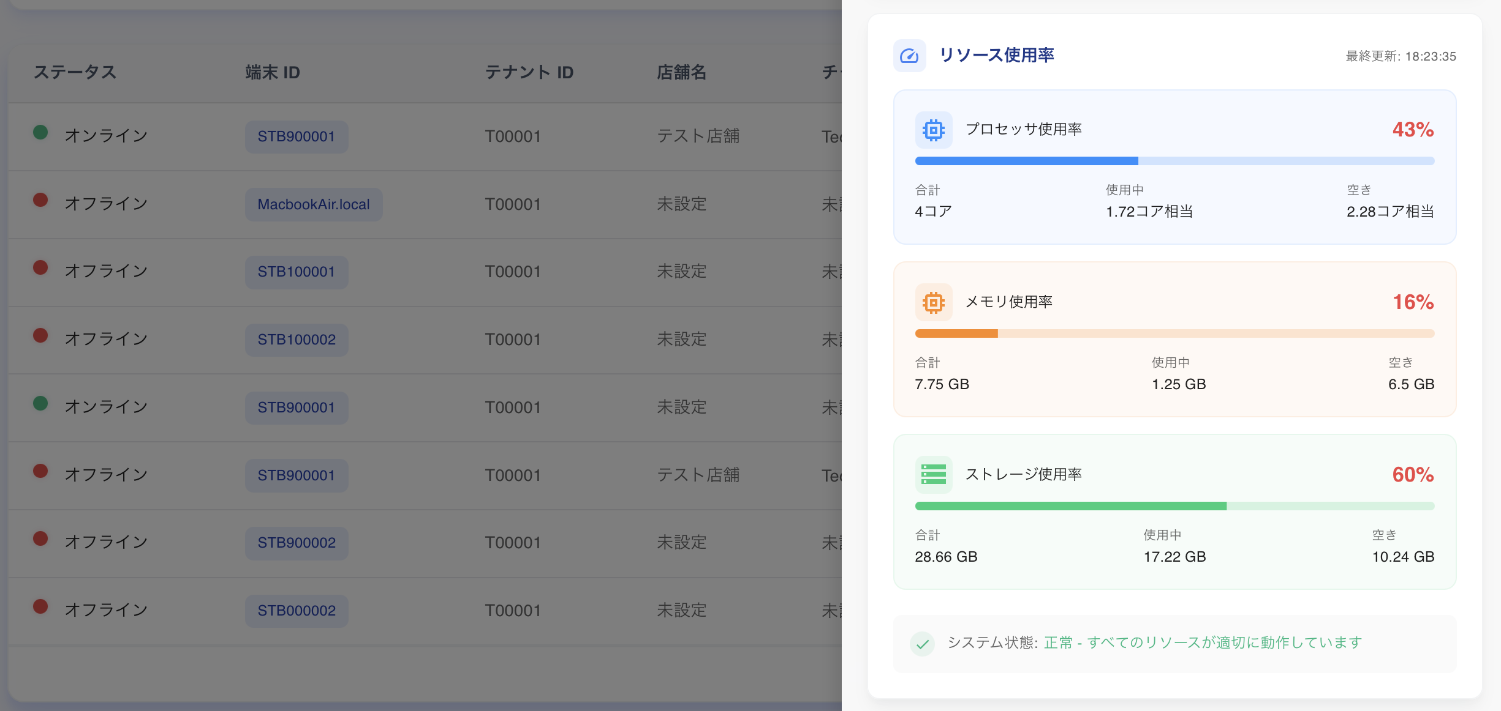Click the 端末 ID column header
The height and width of the screenshot is (711, 1501).
click(273, 72)
